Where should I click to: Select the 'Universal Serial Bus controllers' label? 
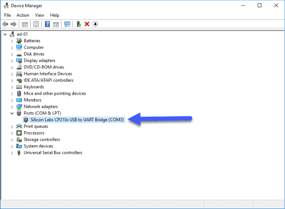click(x=53, y=153)
